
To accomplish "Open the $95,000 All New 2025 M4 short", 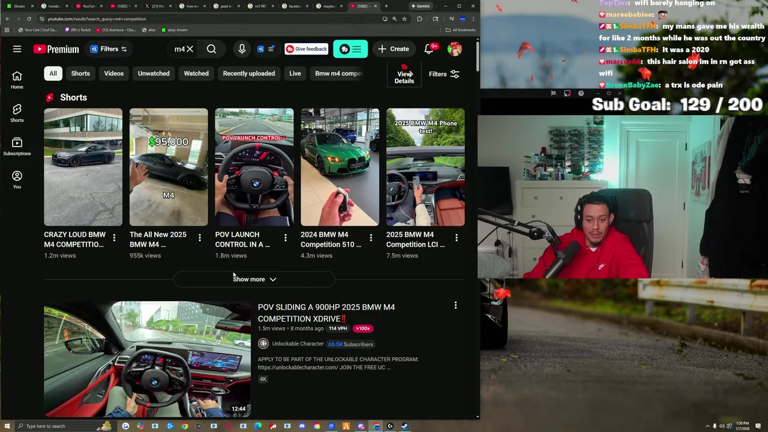I will click(169, 167).
